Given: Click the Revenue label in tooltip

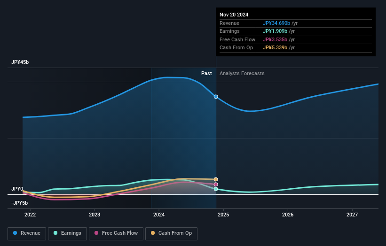Looking at the screenshot, I should pyautogui.click(x=229, y=23).
